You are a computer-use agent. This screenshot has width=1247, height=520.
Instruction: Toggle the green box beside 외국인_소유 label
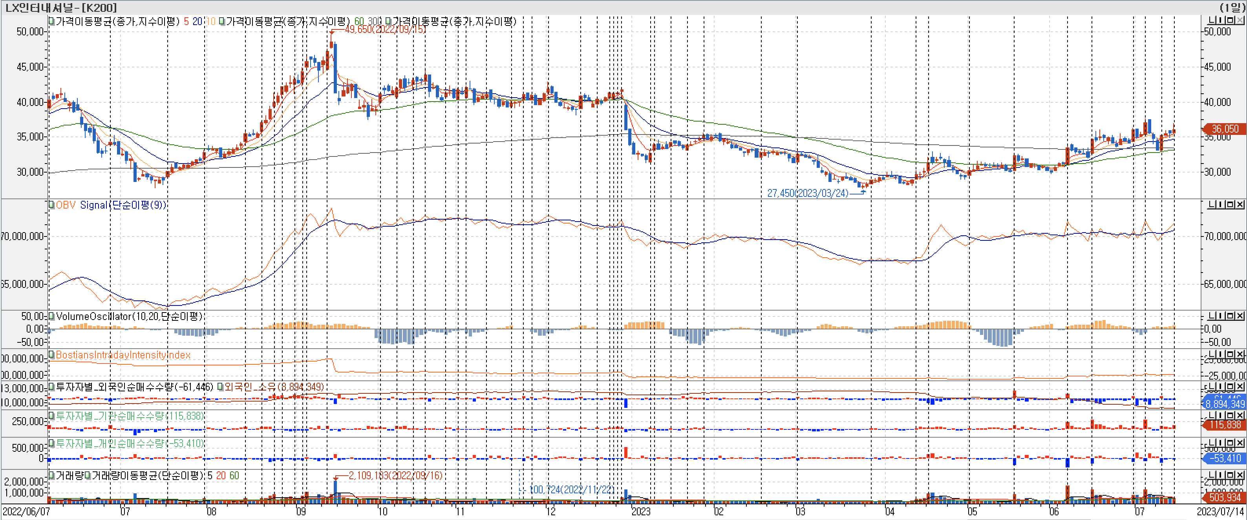[x=220, y=387]
